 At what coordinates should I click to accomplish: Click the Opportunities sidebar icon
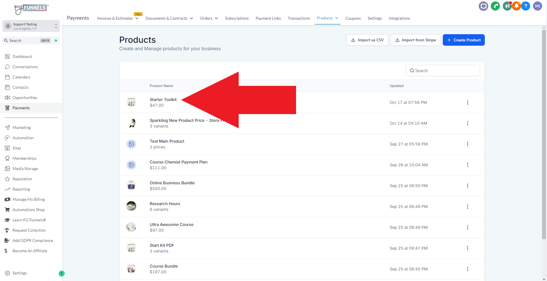point(7,98)
